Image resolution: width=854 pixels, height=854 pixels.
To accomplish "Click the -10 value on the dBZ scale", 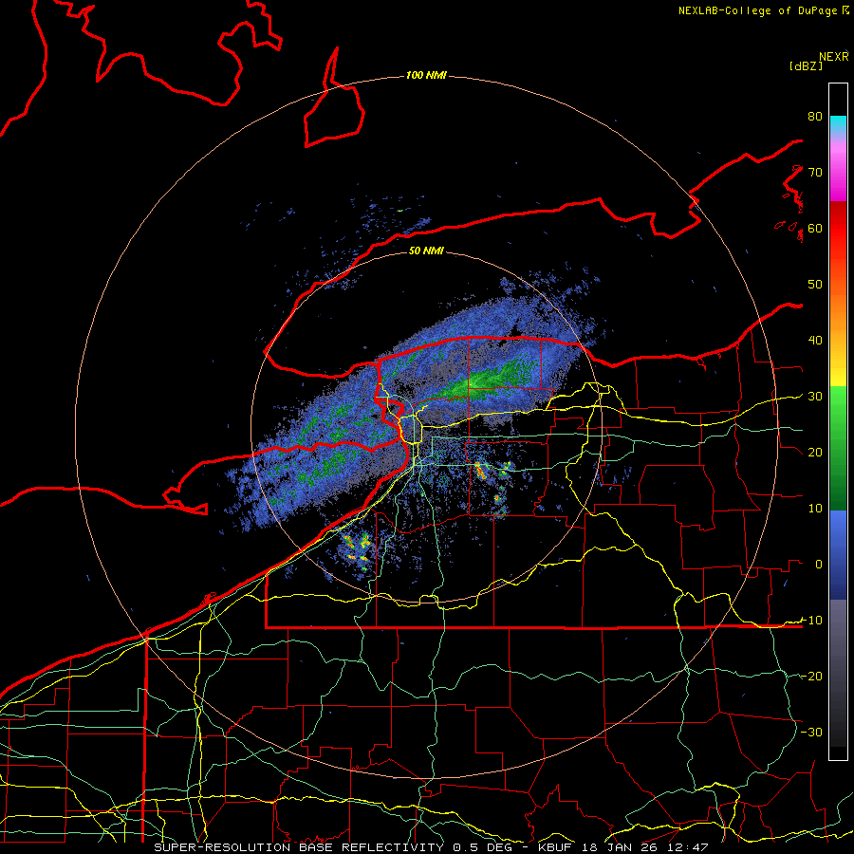I will pyautogui.click(x=811, y=620).
